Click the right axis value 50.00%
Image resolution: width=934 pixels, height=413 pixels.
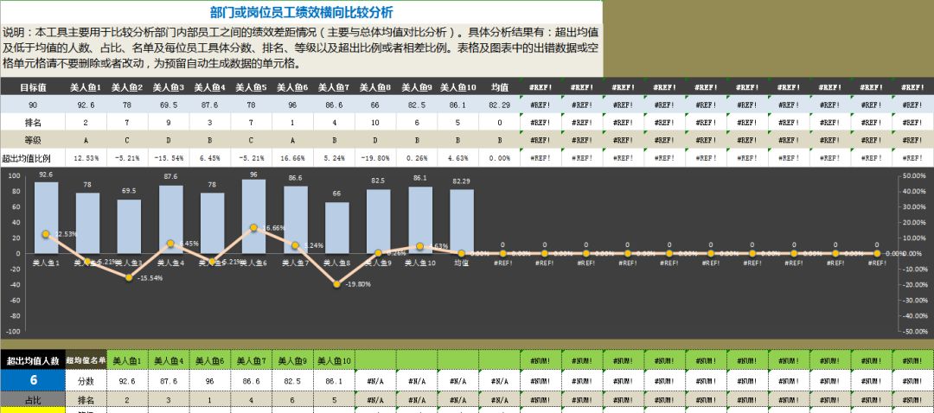pos(916,175)
